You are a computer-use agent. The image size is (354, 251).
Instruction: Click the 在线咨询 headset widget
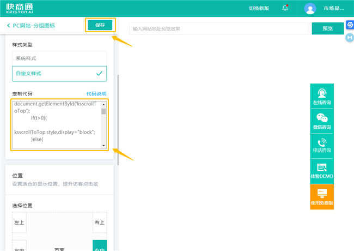click(x=322, y=96)
